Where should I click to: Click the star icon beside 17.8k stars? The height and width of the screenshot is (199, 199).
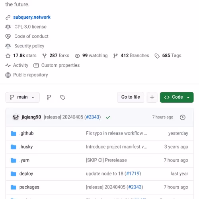(8, 56)
